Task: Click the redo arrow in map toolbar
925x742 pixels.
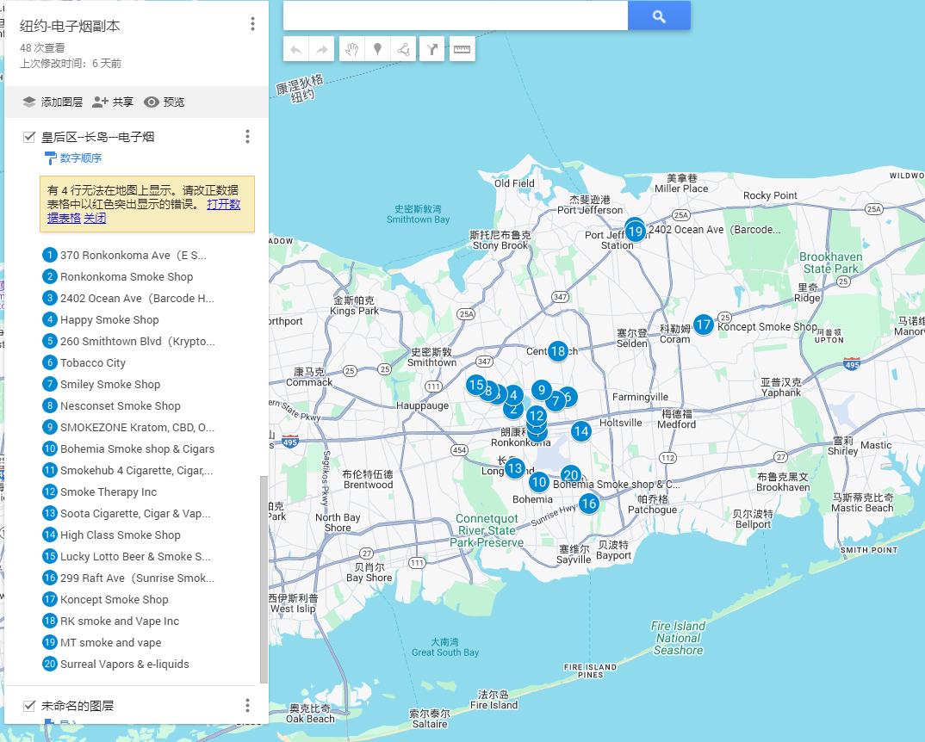Action: tap(321, 49)
